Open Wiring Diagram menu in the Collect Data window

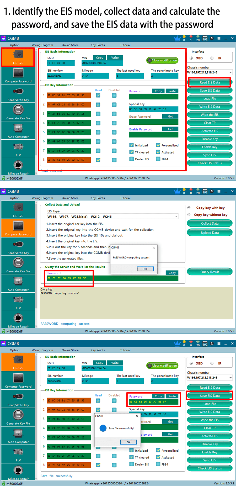click(42, 198)
